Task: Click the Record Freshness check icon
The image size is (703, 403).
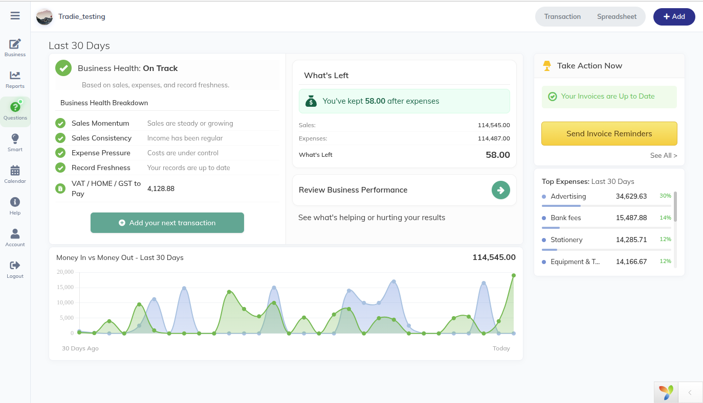Action: (60, 168)
